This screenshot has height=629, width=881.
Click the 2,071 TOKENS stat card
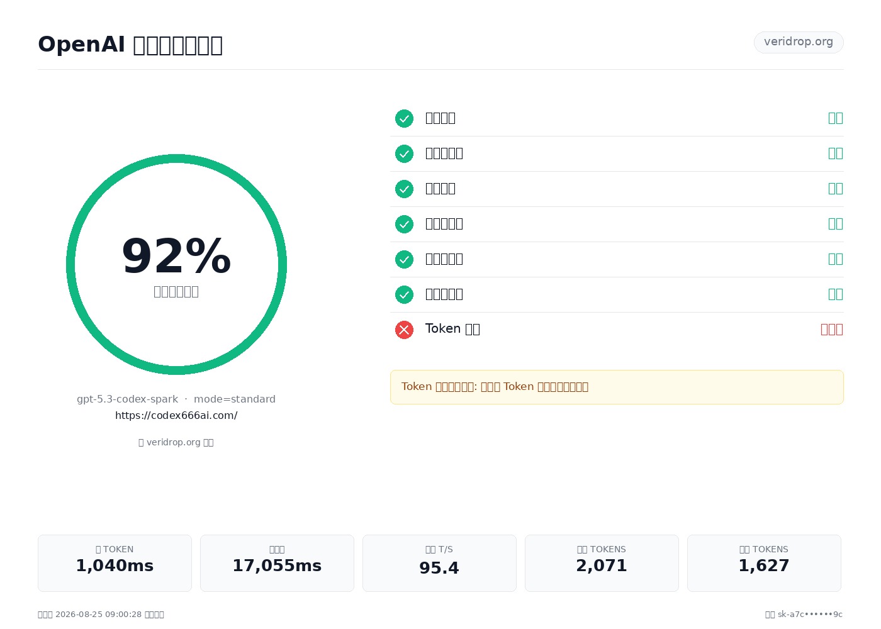[x=602, y=563]
